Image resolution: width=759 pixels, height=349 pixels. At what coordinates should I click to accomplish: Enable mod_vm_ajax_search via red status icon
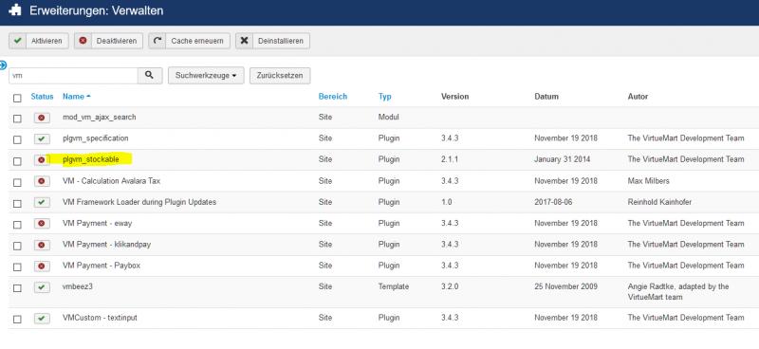pos(42,118)
